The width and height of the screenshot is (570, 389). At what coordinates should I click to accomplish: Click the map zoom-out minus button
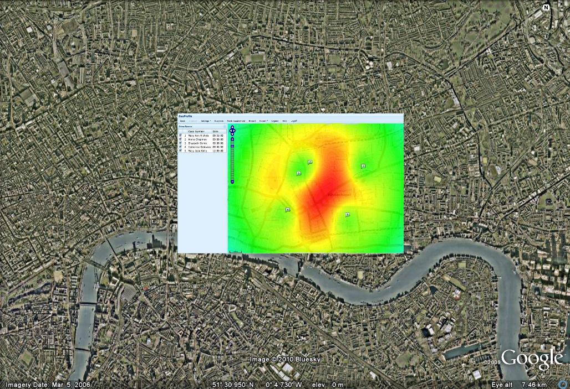(x=232, y=181)
